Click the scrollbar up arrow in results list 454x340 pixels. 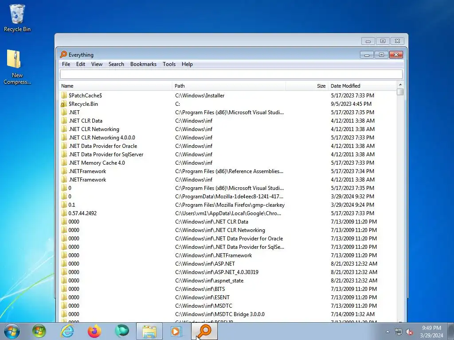click(x=400, y=85)
